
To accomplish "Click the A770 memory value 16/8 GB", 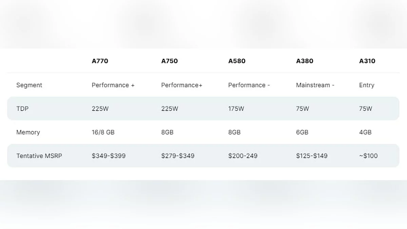I will pos(103,132).
